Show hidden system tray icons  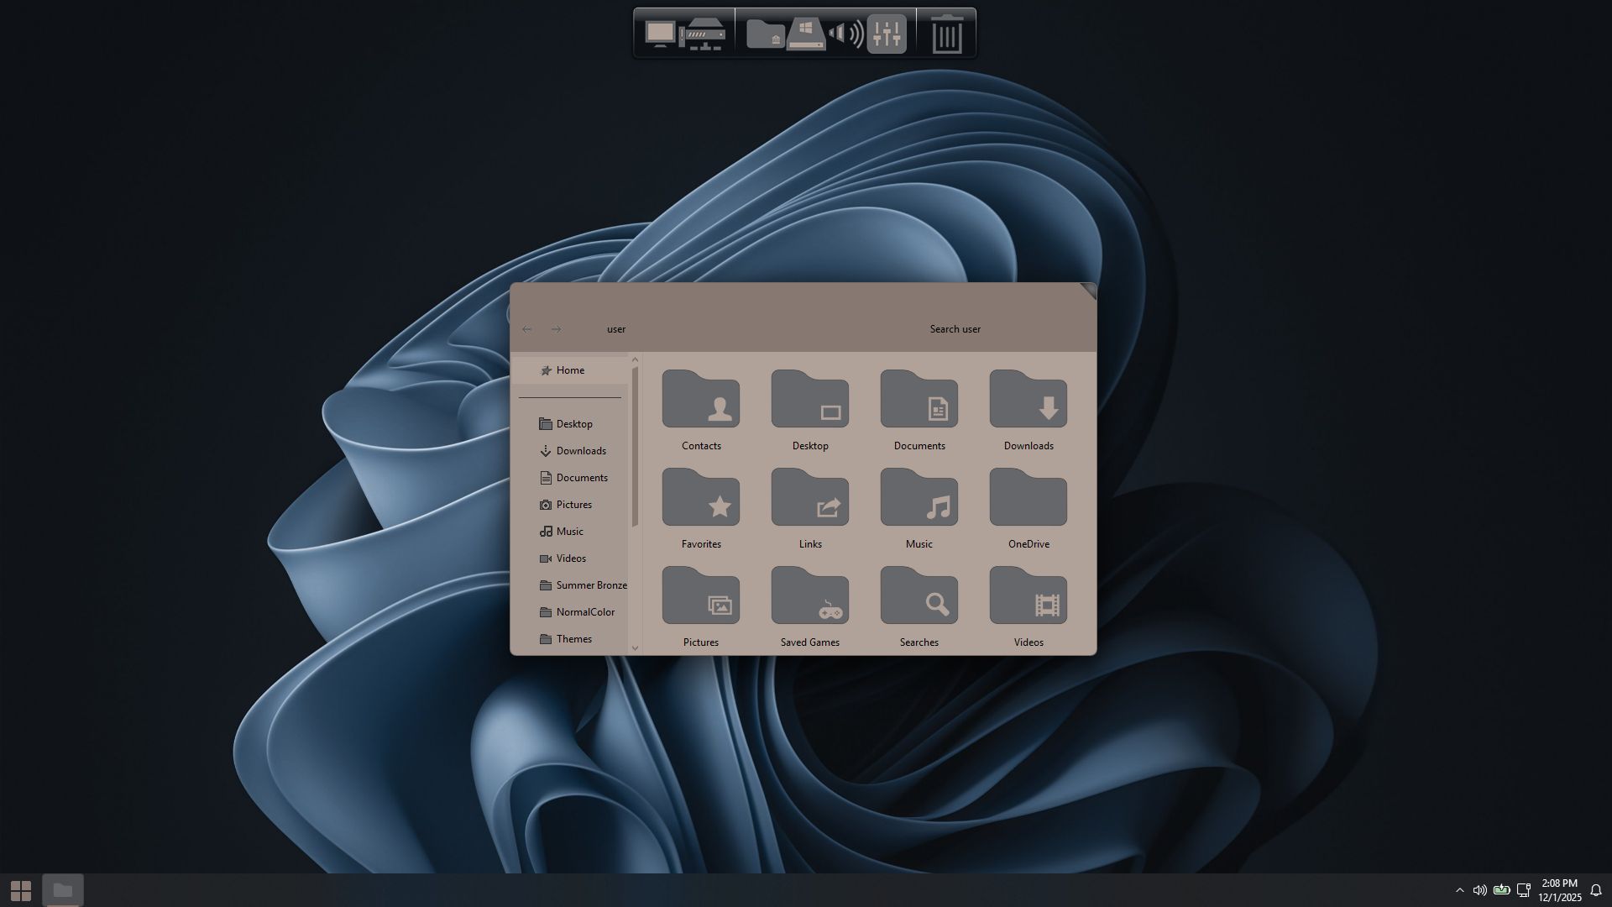coord(1459,890)
